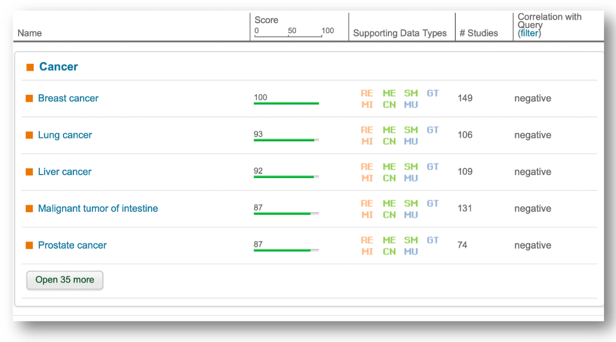Click the GT data type icon for Prostate cancer

[x=432, y=240]
